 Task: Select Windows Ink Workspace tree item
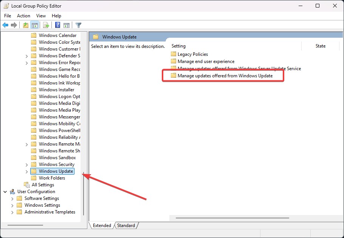coord(59,83)
